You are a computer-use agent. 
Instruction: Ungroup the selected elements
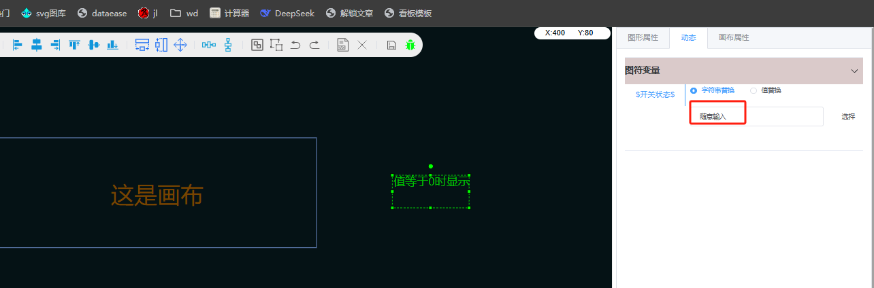[x=276, y=45]
